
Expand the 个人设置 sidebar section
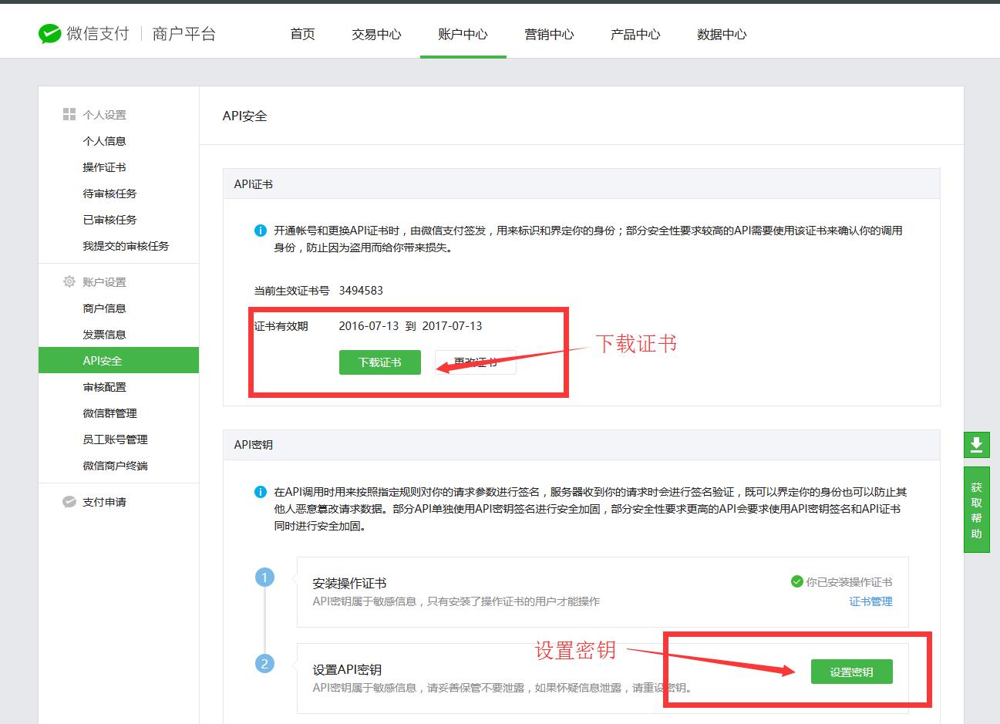point(105,113)
